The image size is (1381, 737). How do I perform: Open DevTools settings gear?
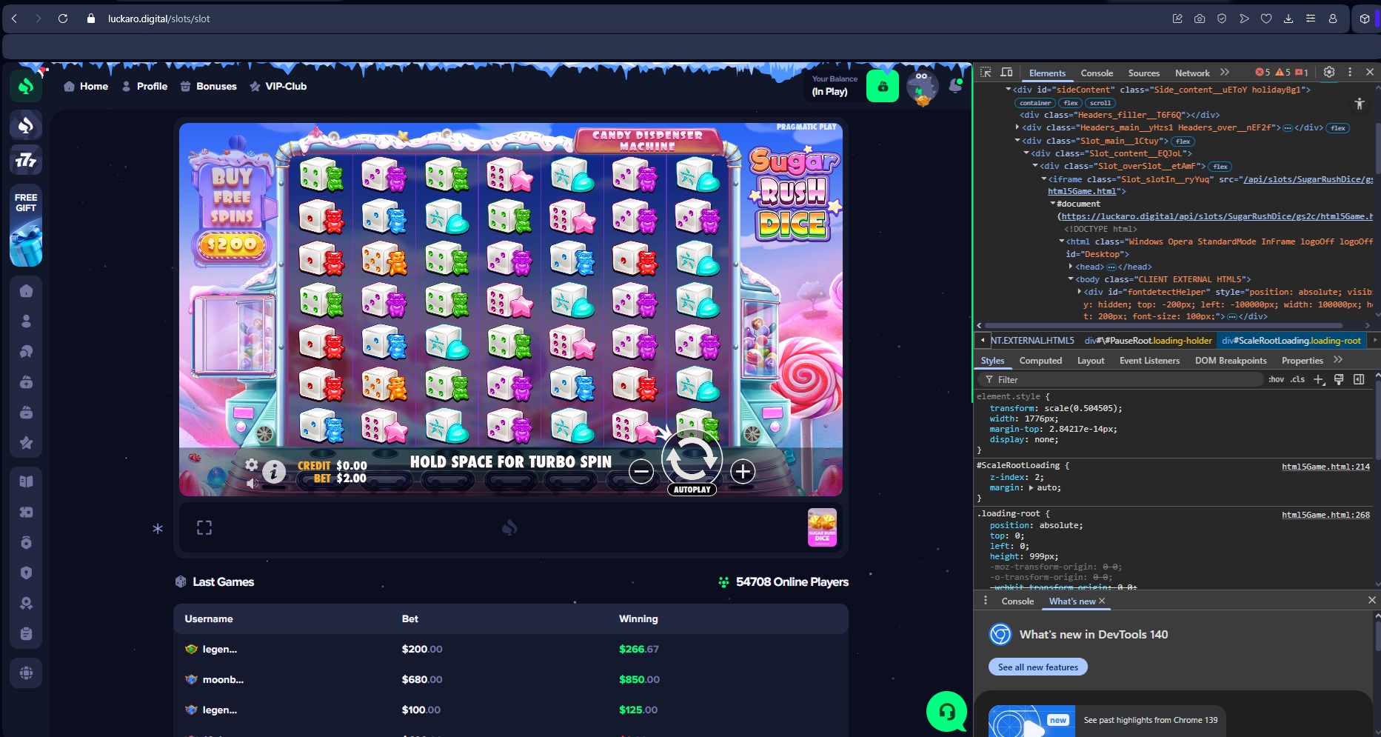point(1329,73)
